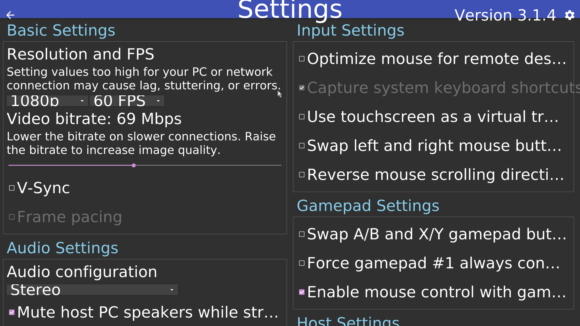Adjust the video bitrate slider
Image resolution: width=580 pixels, height=326 pixels.
134,165
